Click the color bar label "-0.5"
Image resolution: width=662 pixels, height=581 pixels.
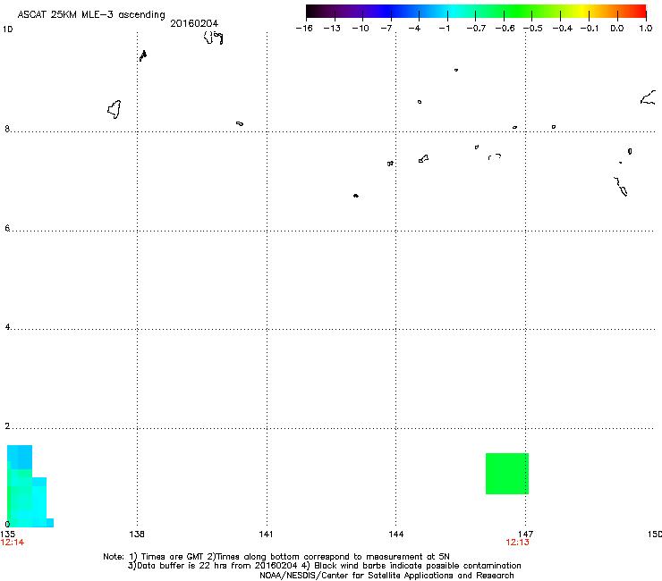point(533,29)
